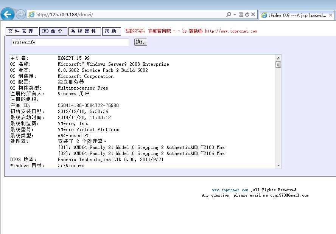Click the output scrollbar up arrow
Viewport: 336px width, 234px height.
278,58
